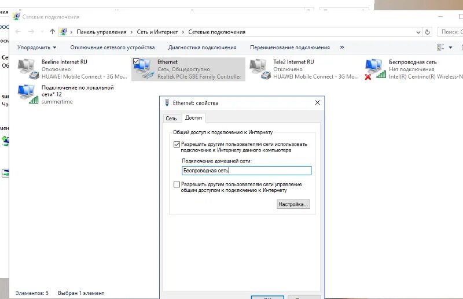Screen dimensions: 463x299
Task: Click the Нет подключения status text
Action: pos(411,69)
